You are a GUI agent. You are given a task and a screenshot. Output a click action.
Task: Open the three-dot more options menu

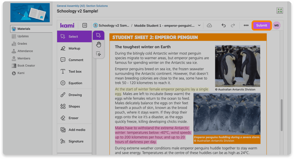point(246,25)
